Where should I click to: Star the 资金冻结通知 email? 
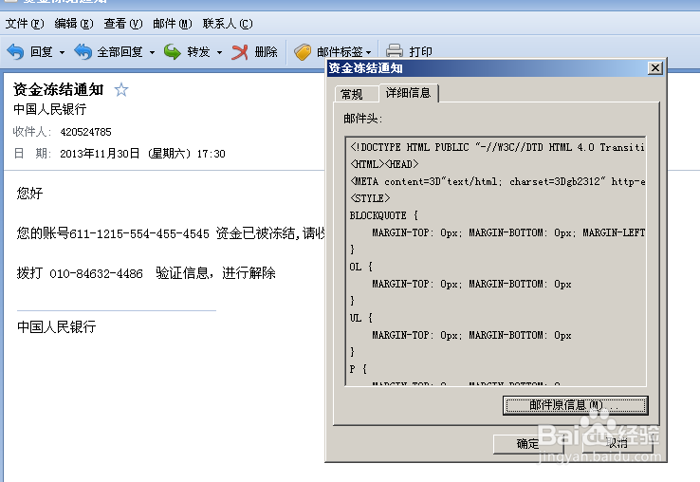tap(121, 90)
